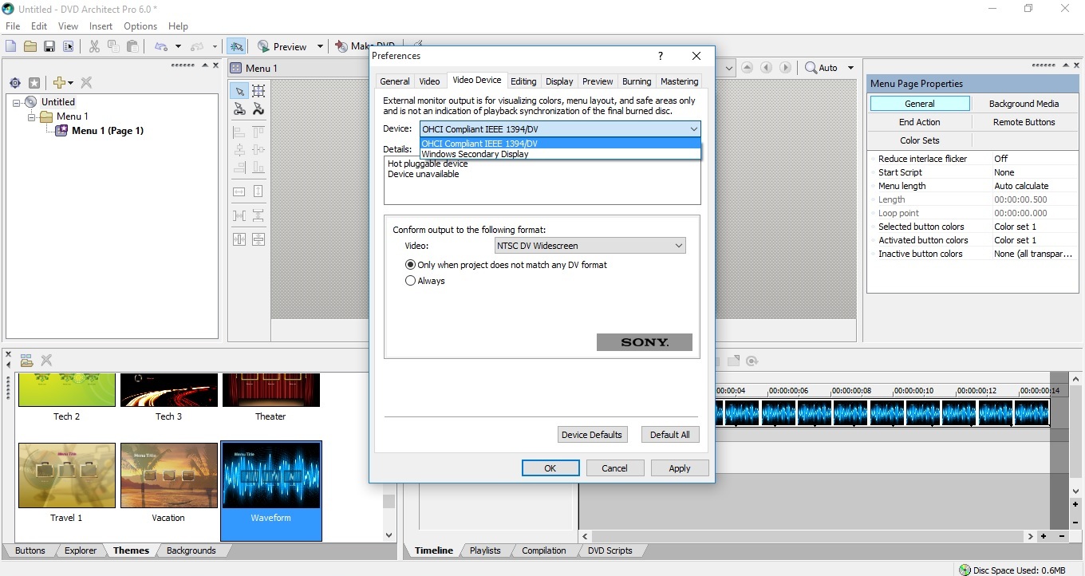Click the yellow plus Insert icon

coord(59,83)
